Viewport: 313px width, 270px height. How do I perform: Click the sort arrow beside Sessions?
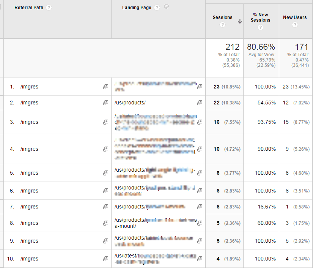(x=240, y=22)
